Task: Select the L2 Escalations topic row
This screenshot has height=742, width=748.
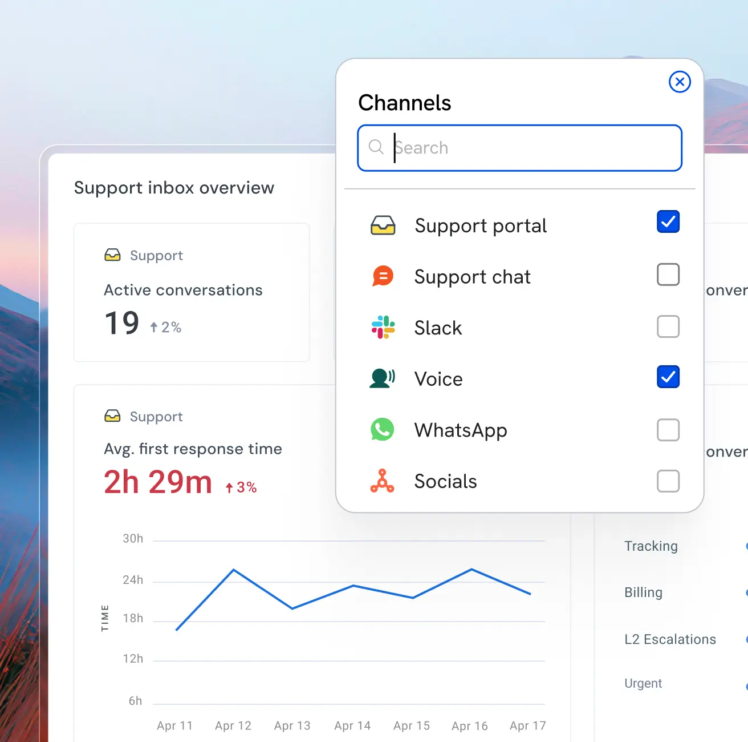Action: point(670,639)
